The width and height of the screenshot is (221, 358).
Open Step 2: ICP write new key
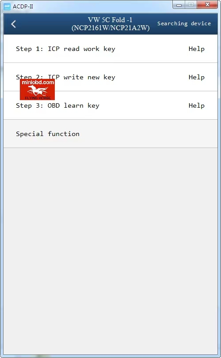point(110,77)
